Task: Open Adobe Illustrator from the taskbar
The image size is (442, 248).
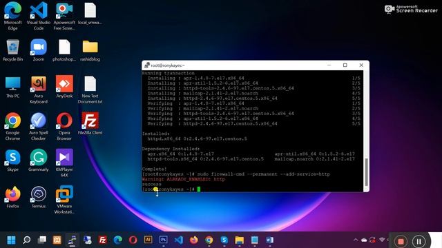Action: [x=148, y=240]
